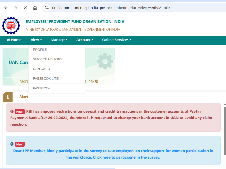Open PASSBOOK from View menu

[x=42, y=88]
